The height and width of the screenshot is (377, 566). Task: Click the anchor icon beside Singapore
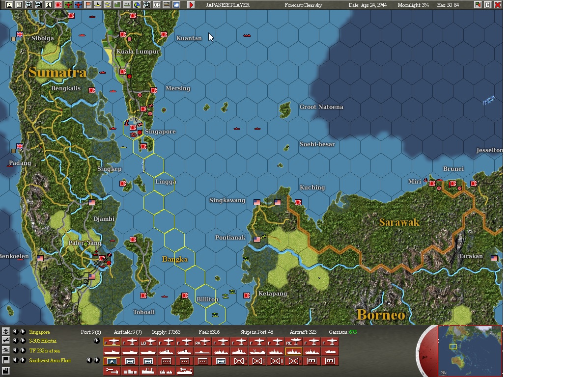click(6, 331)
